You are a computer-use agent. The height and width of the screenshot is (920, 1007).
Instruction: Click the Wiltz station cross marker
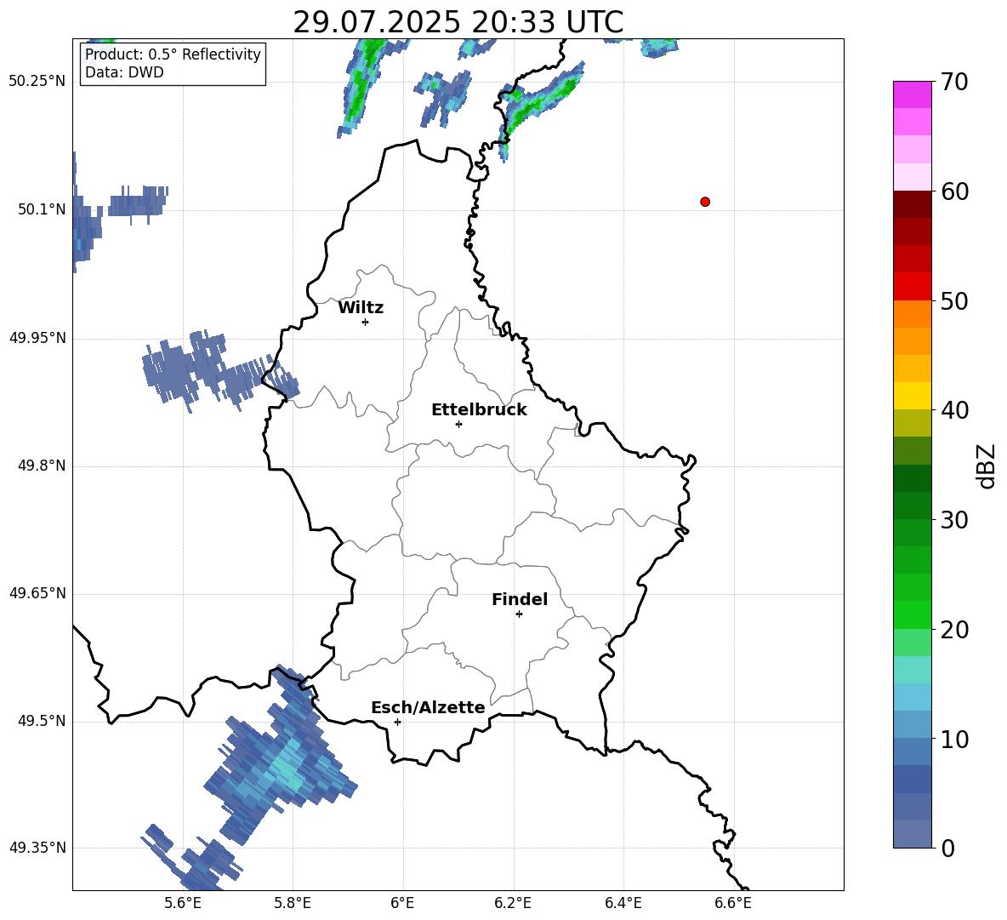(366, 322)
